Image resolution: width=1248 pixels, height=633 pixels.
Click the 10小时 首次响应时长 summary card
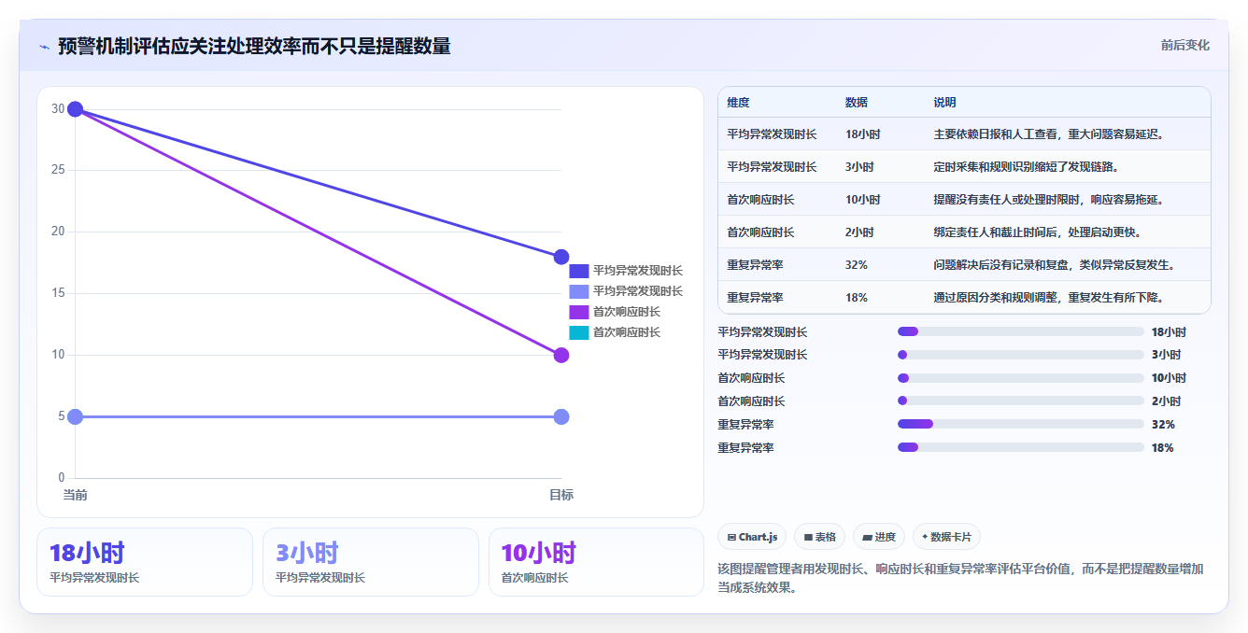click(x=596, y=562)
